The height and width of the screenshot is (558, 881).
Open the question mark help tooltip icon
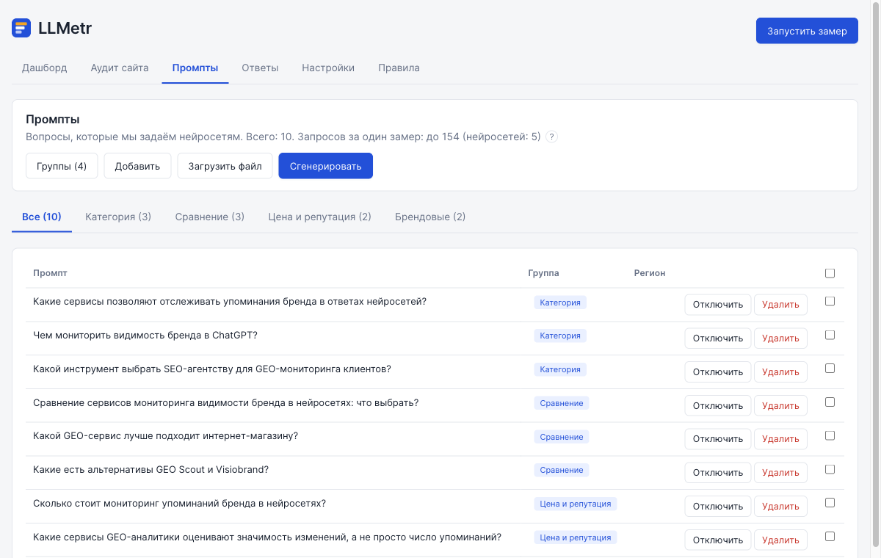[x=552, y=137]
